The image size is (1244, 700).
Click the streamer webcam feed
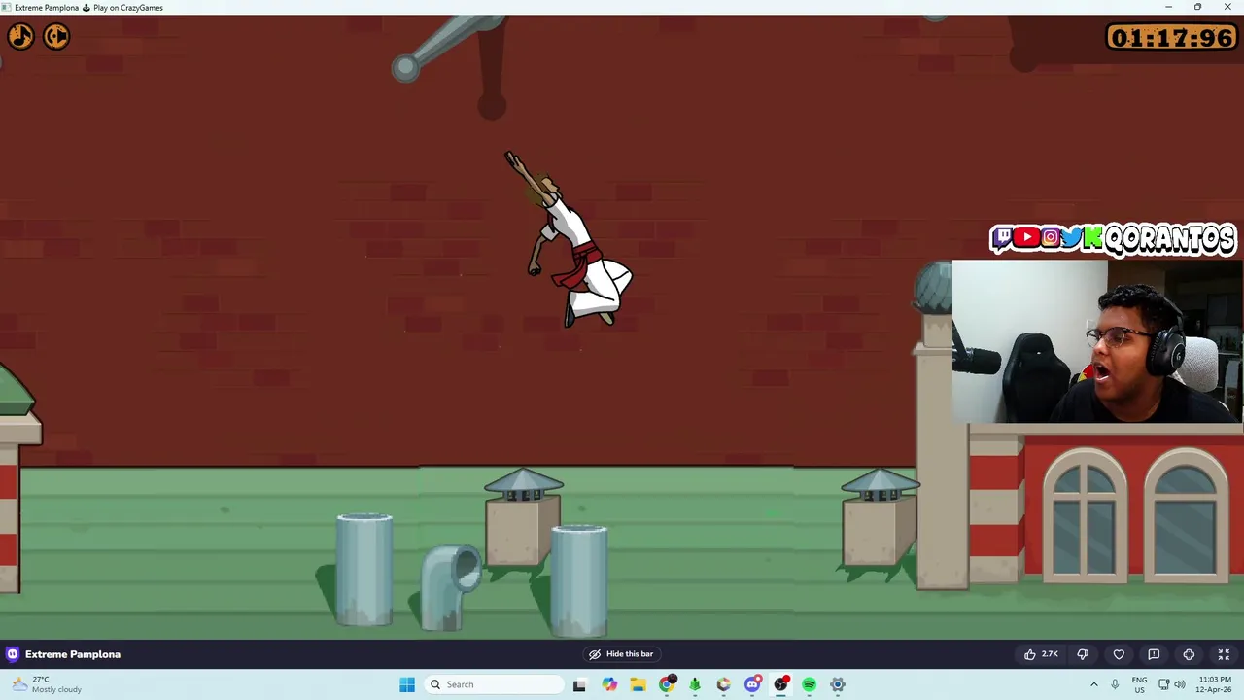click(x=1097, y=341)
